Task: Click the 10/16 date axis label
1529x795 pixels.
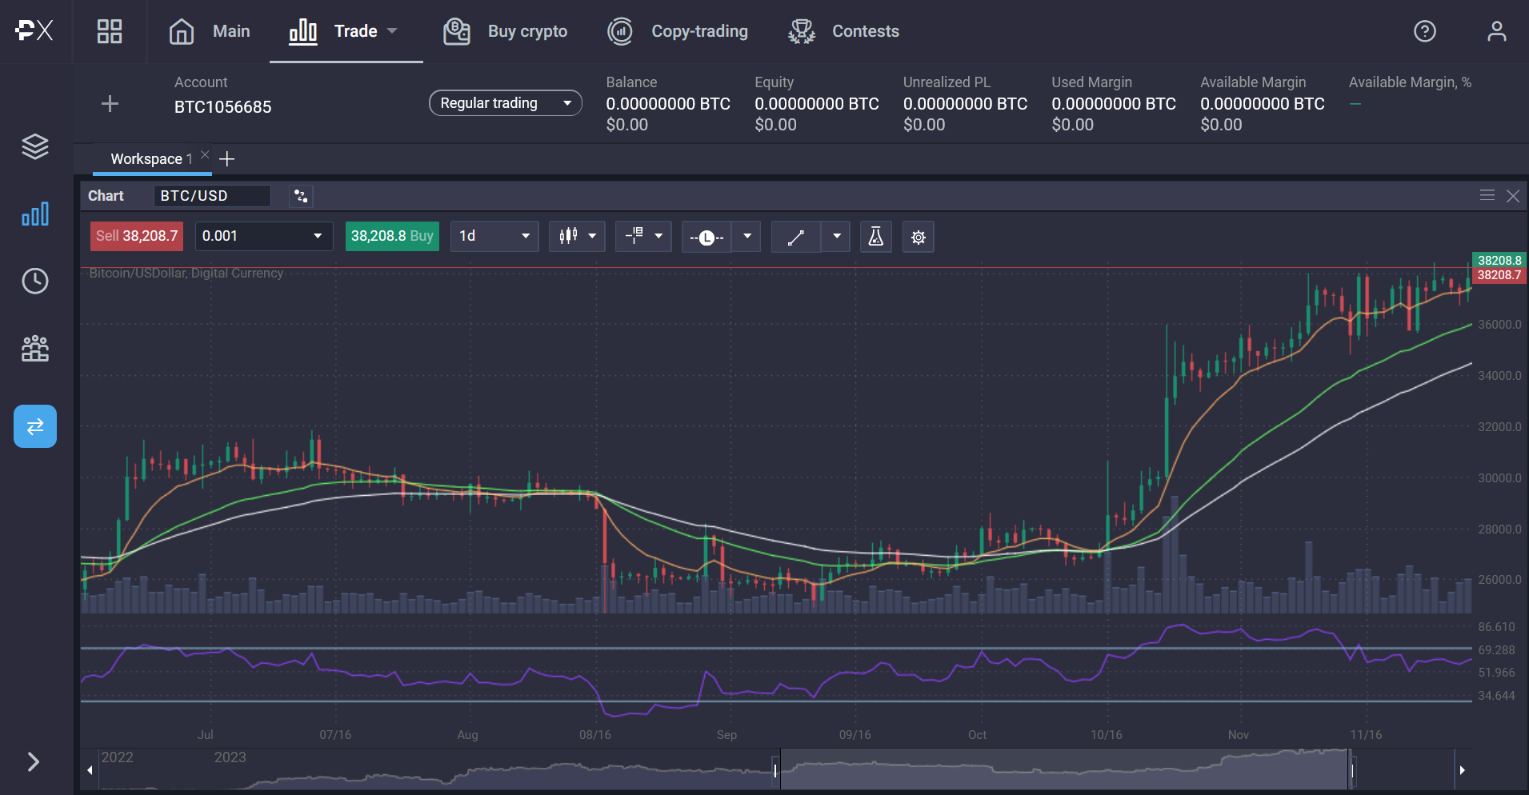Action: 1107,735
